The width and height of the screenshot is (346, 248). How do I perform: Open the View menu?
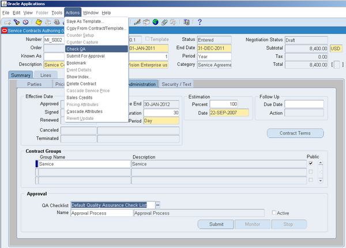pyautogui.click(x=28, y=13)
